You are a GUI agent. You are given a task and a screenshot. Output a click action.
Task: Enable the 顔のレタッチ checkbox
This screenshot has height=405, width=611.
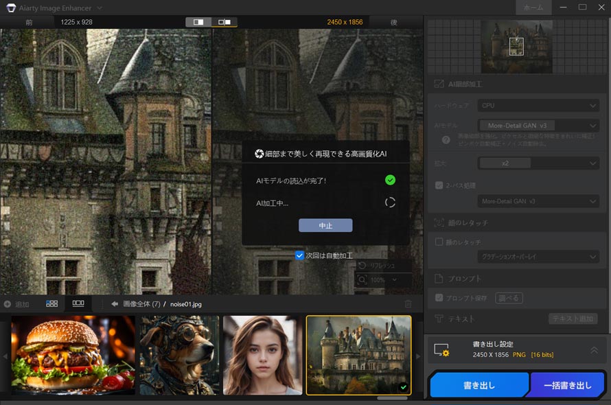(439, 242)
